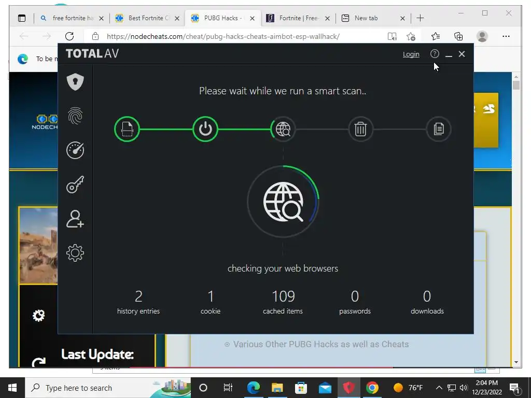Image resolution: width=531 pixels, height=398 pixels.
Task: Open the TotalAV help question mark
Action: [x=435, y=54]
